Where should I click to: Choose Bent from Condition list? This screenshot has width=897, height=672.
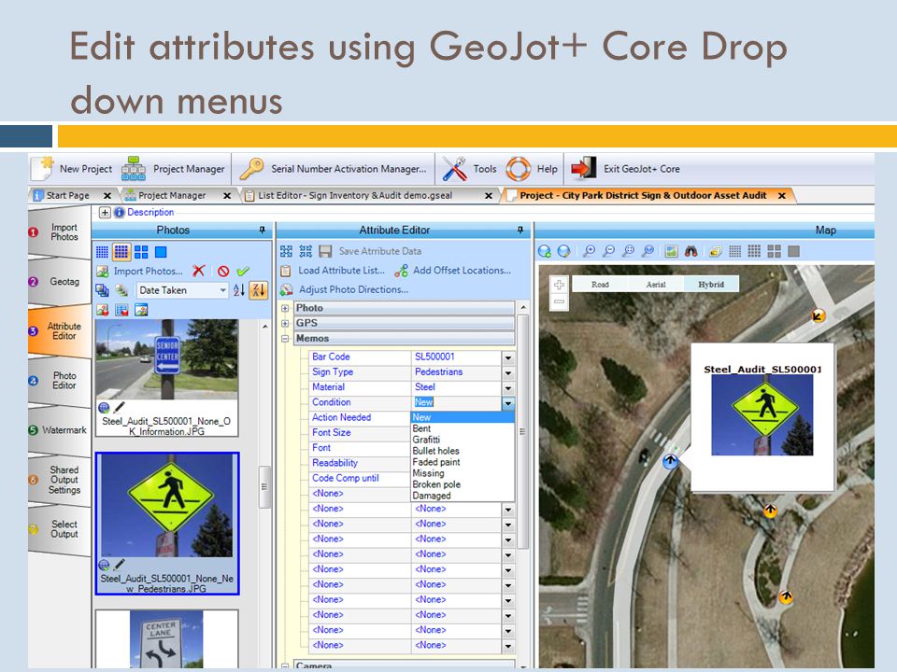point(463,428)
